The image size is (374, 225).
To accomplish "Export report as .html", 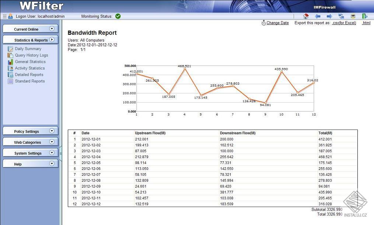I will (x=366, y=23).
